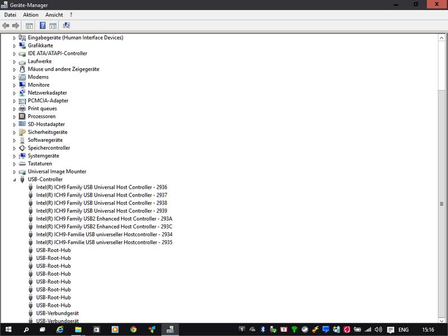448x336 pixels.
Task: Click the Sicherheitsgeräte key icon
Action: [22, 132]
